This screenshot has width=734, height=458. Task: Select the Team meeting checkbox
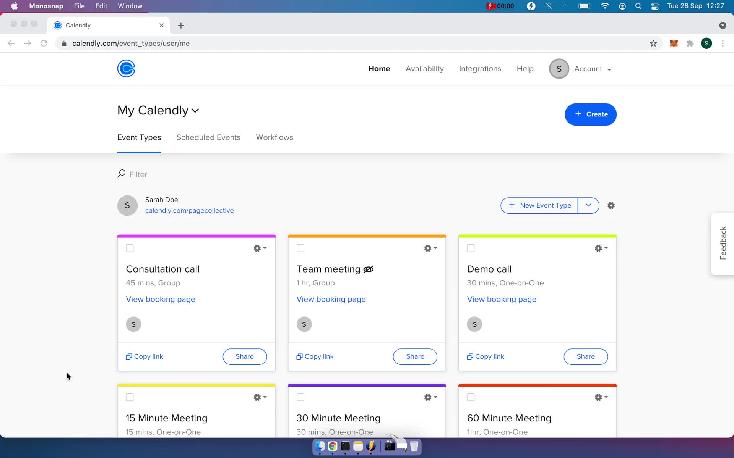point(300,248)
